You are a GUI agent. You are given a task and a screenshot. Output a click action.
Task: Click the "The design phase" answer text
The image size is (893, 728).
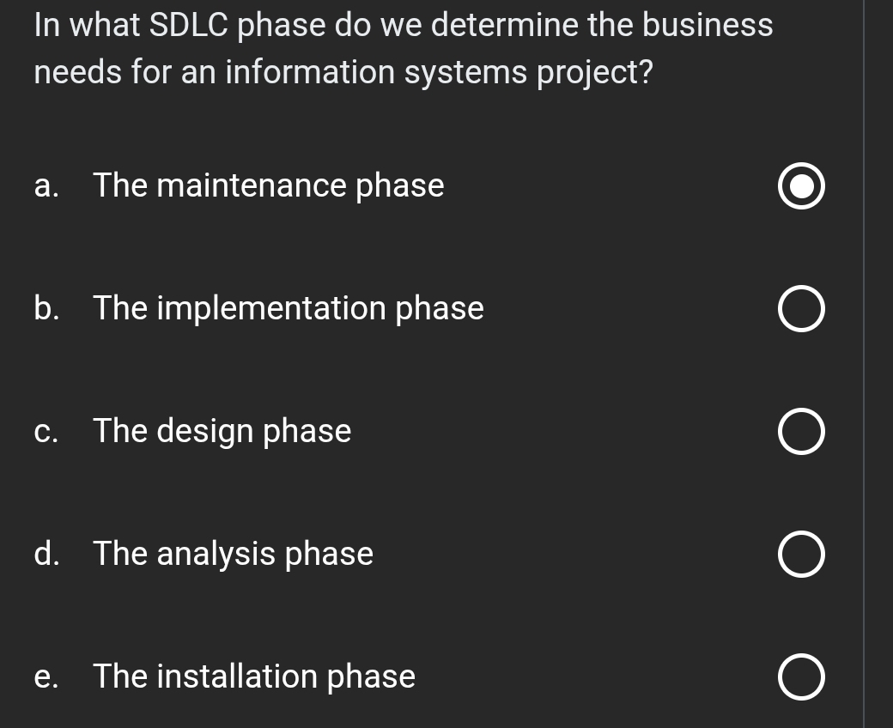pos(222,431)
